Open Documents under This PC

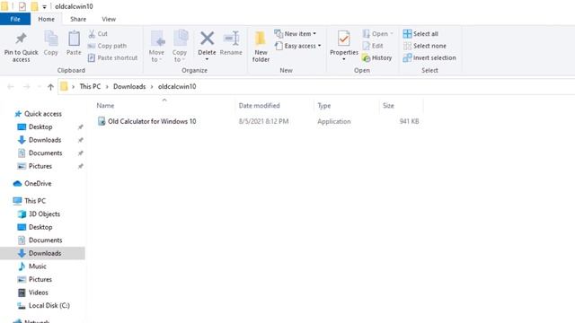(46, 240)
